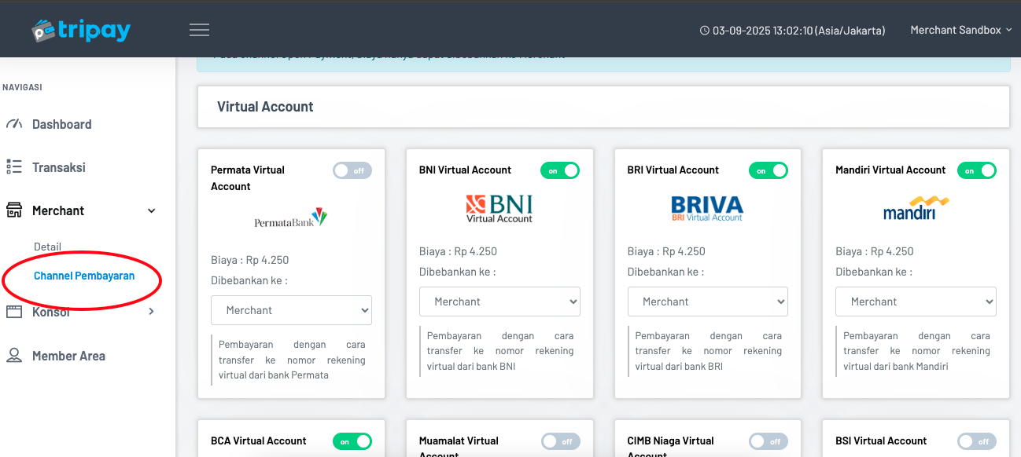Toggle the hamburger sidebar menu icon

point(199,30)
